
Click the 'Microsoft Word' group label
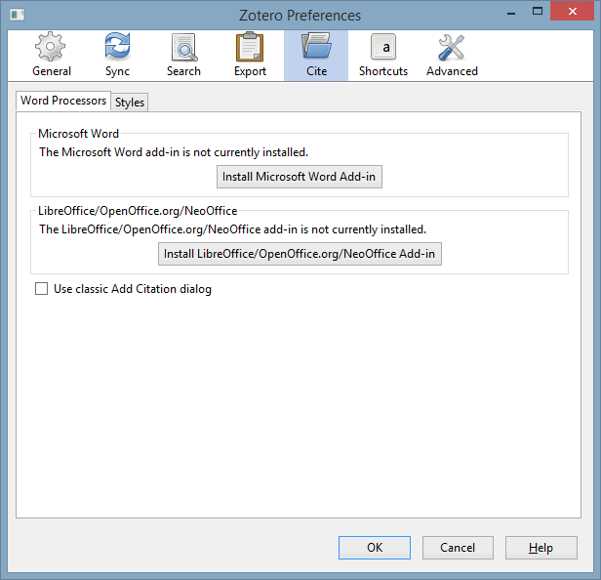tap(79, 134)
